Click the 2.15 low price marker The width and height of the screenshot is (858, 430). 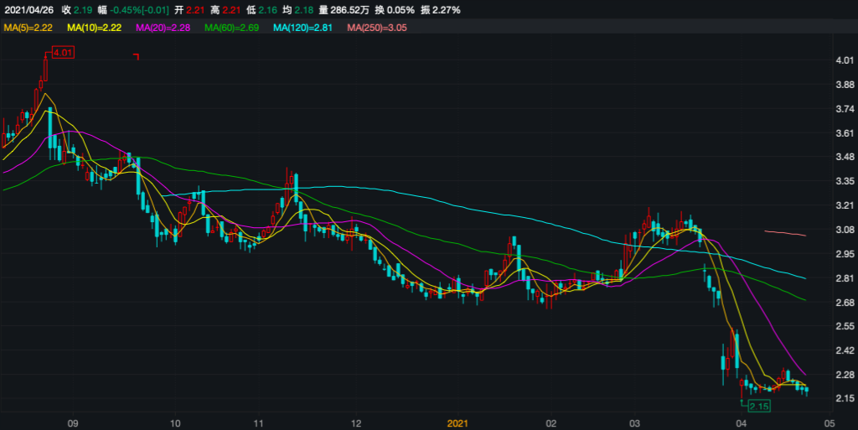coord(759,406)
